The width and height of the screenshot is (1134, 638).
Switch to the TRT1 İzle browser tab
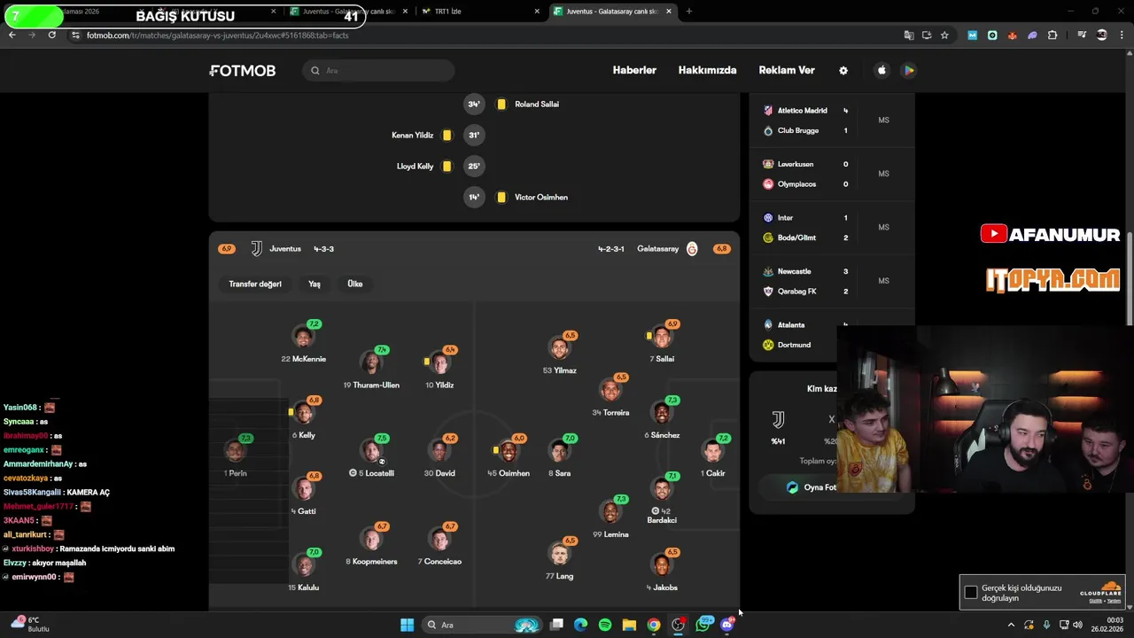click(x=478, y=12)
